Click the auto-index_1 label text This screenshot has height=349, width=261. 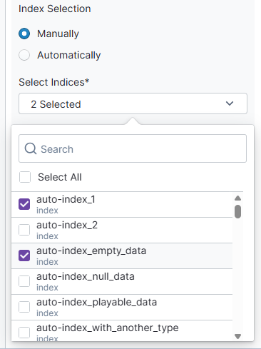pos(66,199)
